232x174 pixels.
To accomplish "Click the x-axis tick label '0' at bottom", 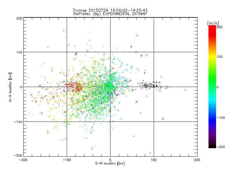I will pyautogui.click(x=110, y=160).
